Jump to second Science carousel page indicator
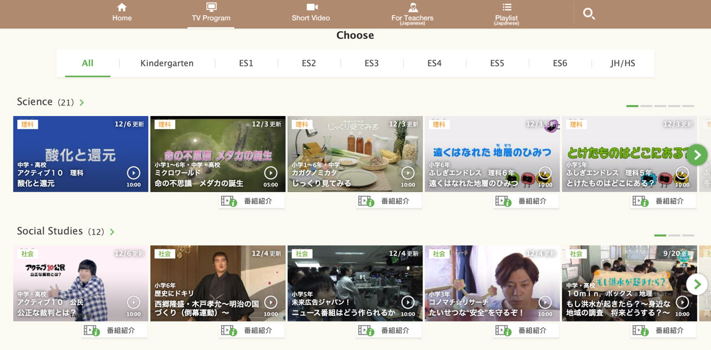 pyautogui.click(x=646, y=106)
